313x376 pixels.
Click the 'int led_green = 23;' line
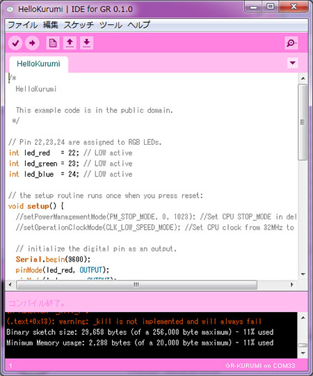coord(70,164)
